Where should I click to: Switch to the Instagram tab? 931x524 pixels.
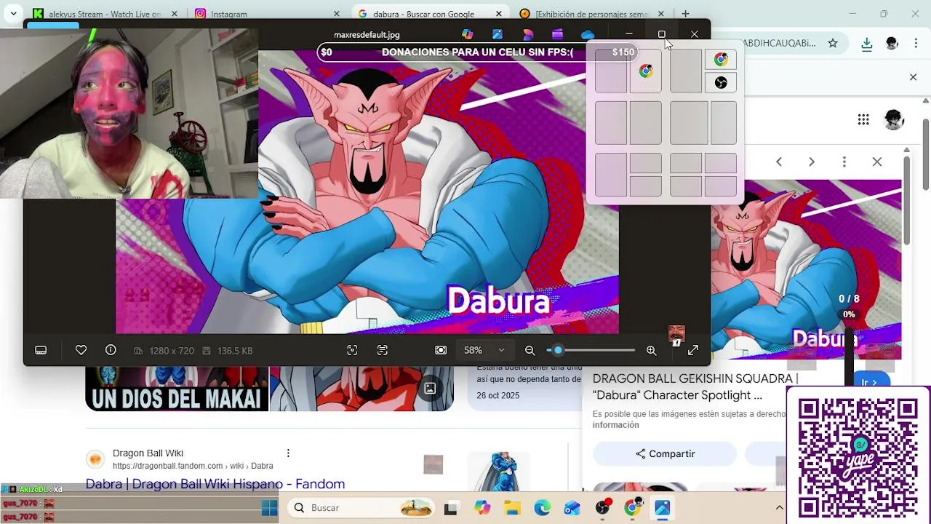coord(265,14)
